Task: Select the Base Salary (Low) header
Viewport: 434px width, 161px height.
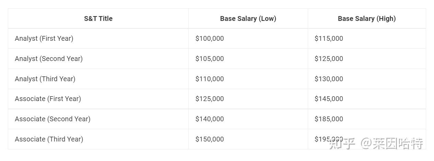Action: tap(248, 19)
